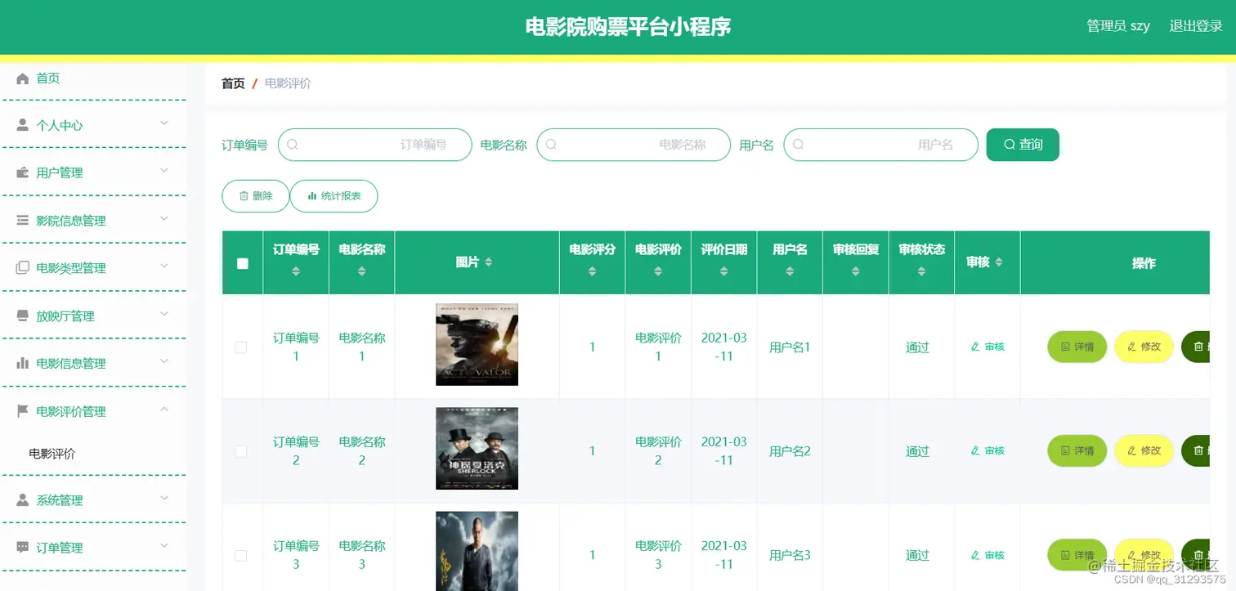The width and height of the screenshot is (1236, 591).
Task: Click 通过 status in the 用户名1 row
Action: coord(917,347)
